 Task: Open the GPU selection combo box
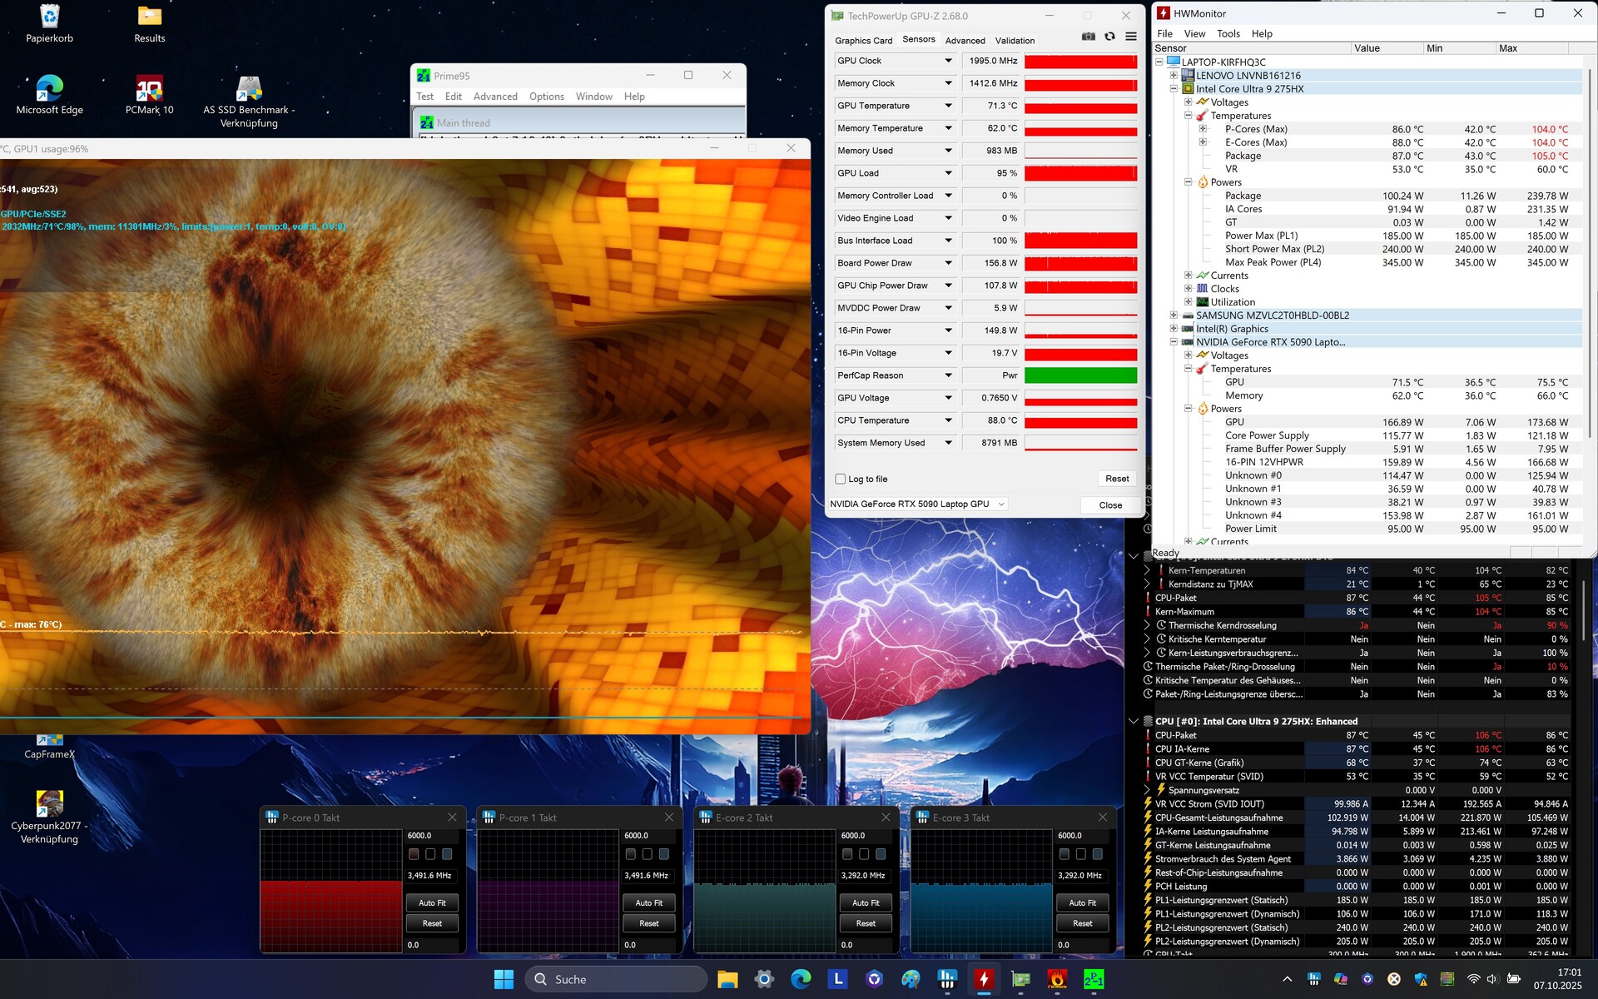917,504
